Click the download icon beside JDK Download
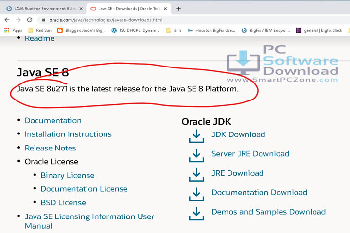350x233 pixels. [196, 136]
